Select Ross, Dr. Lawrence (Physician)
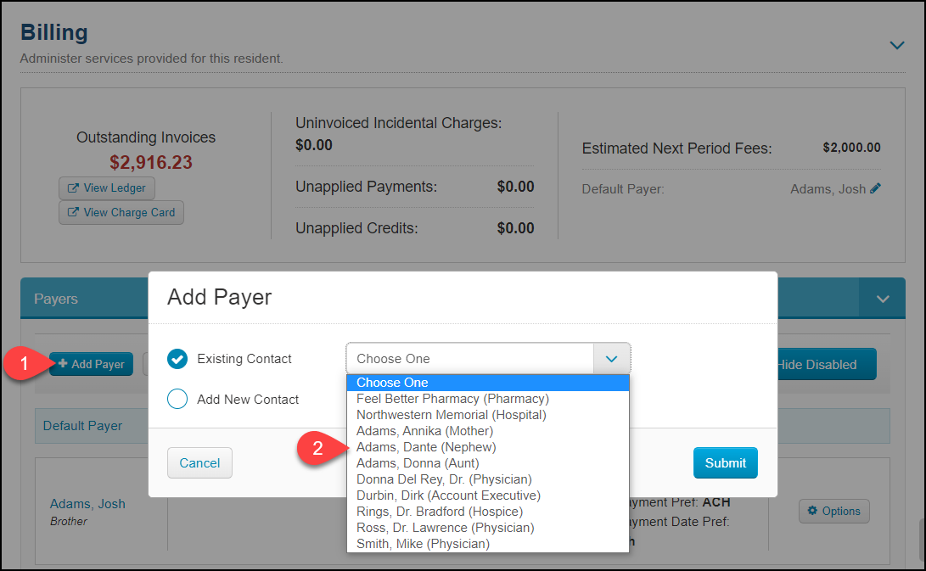 488,528
